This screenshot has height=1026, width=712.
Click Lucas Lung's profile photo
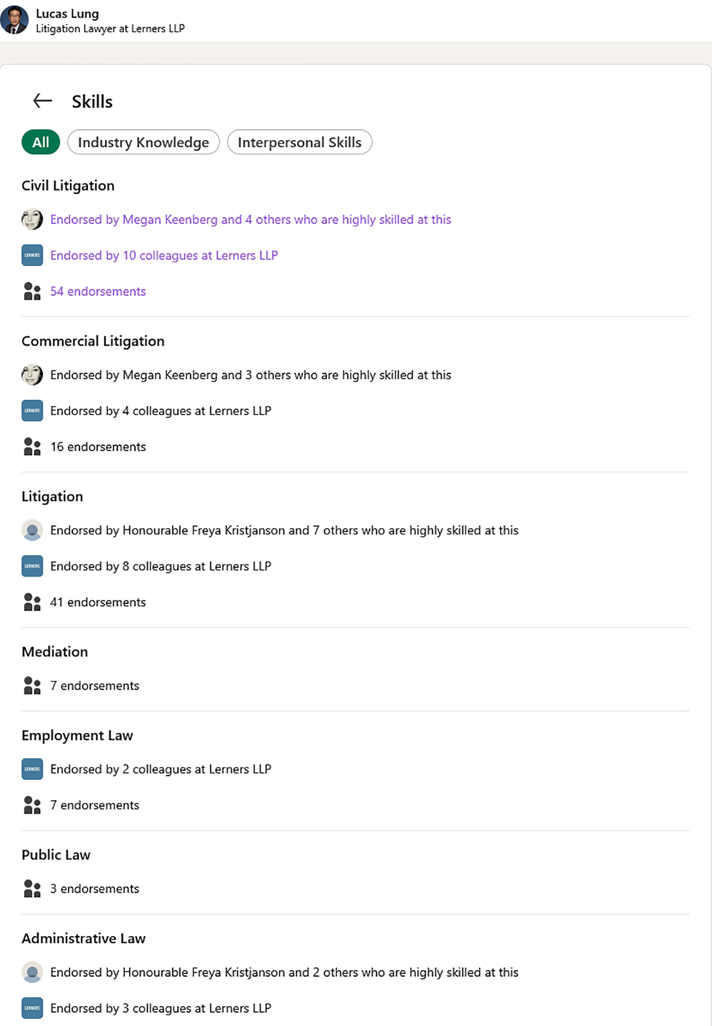click(16, 20)
